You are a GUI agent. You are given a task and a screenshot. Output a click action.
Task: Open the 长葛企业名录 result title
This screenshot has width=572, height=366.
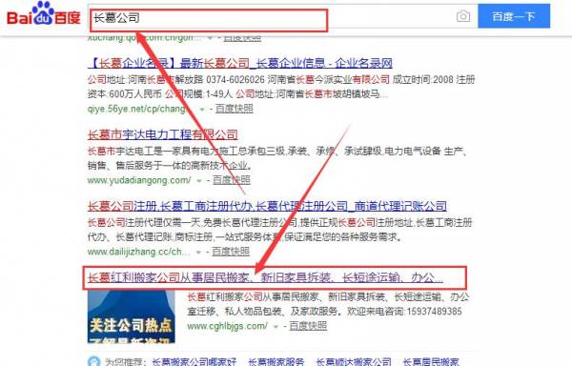coord(240,63)
